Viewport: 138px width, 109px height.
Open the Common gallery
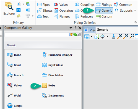pyautogui.click(x=123, y=4)
